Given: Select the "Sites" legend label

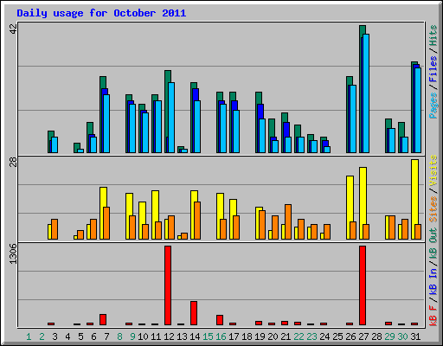Looking at the screenshot, I should (x=433, y=209).
